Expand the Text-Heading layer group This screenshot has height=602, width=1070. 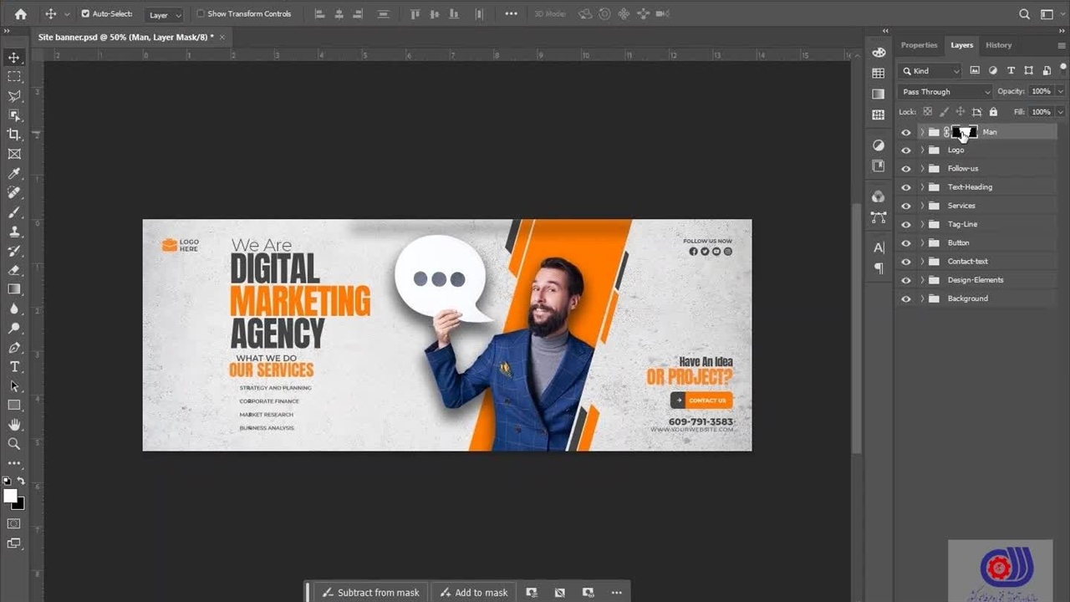[922, 187]
